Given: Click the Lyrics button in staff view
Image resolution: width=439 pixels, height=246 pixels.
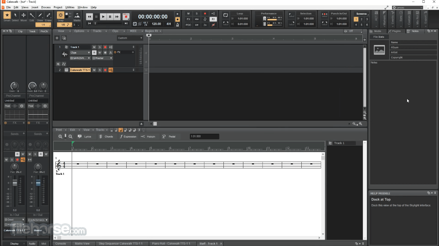Looking at the screenshot, I should 85,137.
